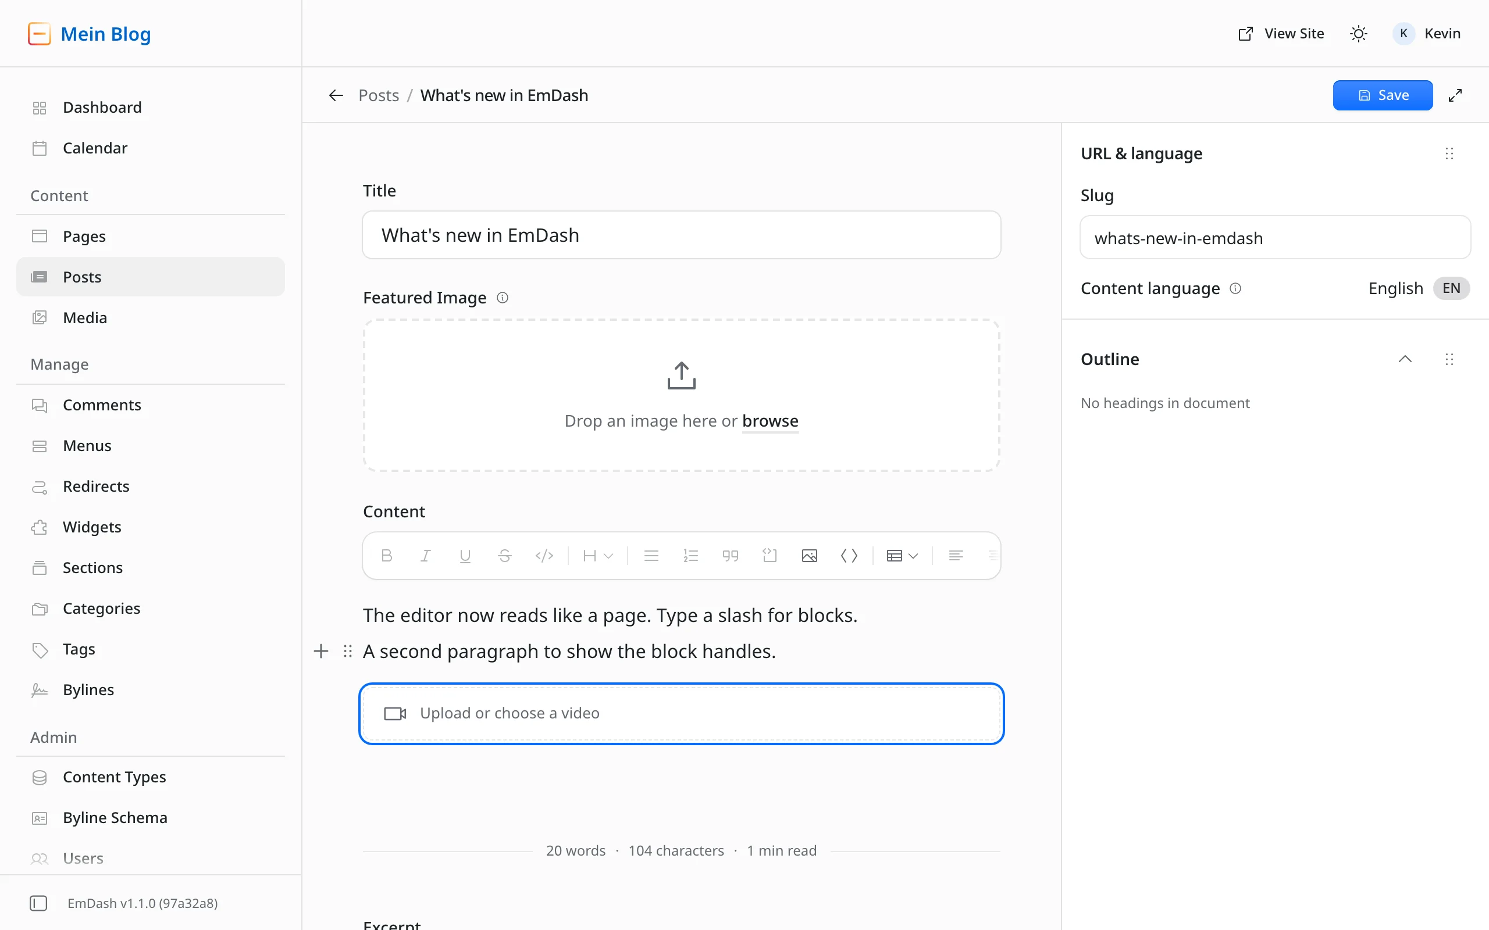Open Dashboard in the sidebar
The width and height of the screenshot is (1489, 930).
click(x=151, y=108)
